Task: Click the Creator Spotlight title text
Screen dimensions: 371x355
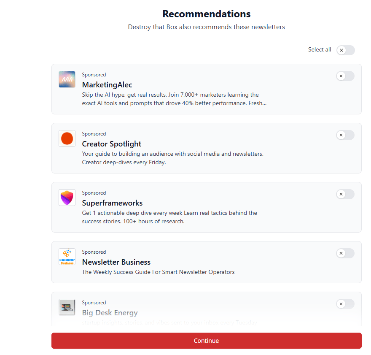Action: pyautogui.click(x=112, y=144)
